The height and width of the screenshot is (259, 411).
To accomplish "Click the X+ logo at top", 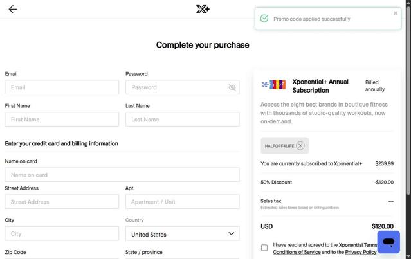I will point(203,9).
